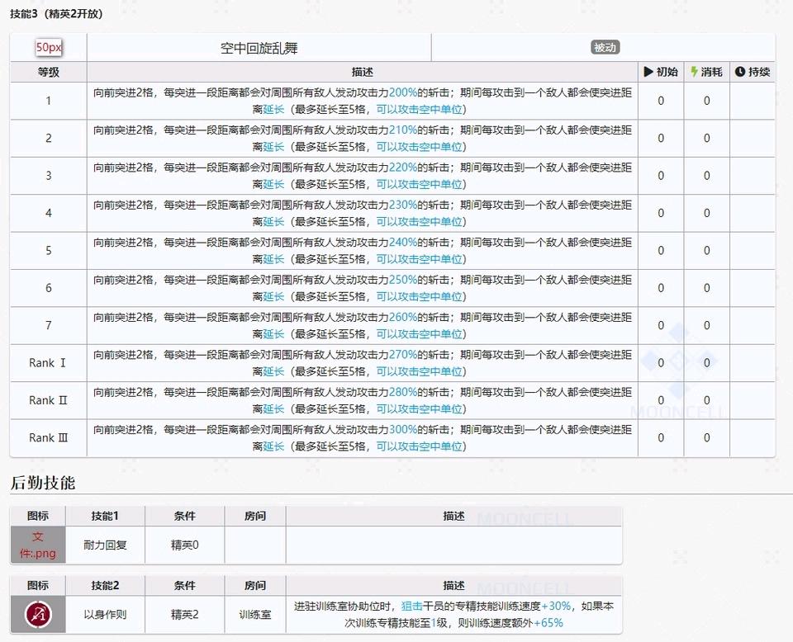Click the lightning icon beside 消耗 header
The width and height of the screenshot is (793, 642).
(695, 72)
